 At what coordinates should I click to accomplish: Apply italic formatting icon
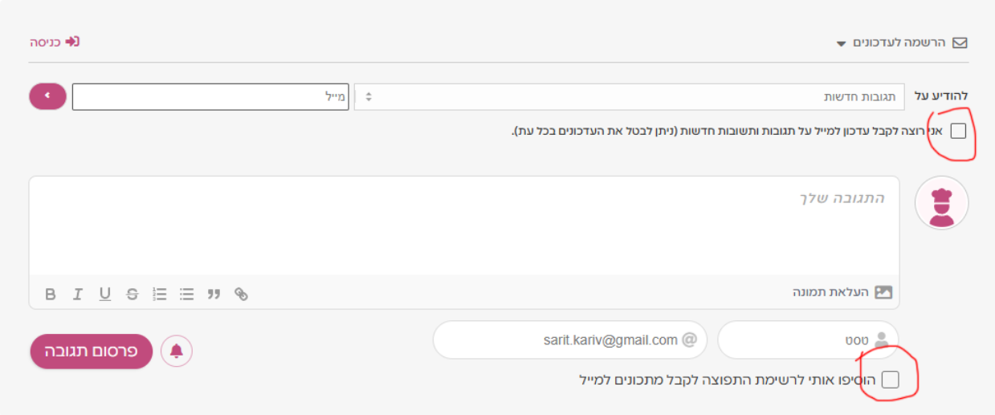tap(77, 295)
